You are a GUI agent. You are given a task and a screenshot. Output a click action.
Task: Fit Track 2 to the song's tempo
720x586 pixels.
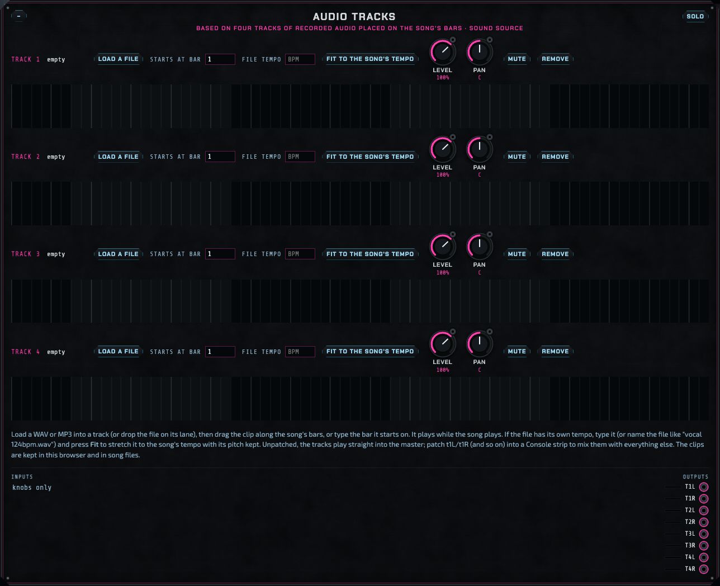coord(370,157)
